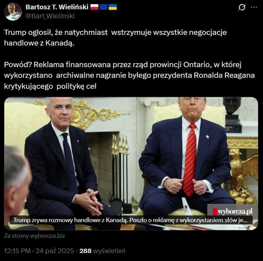Open Bartosz T. Wieliński's profile name
This screenshot has height=261, width=263.
tap(57, 7)
